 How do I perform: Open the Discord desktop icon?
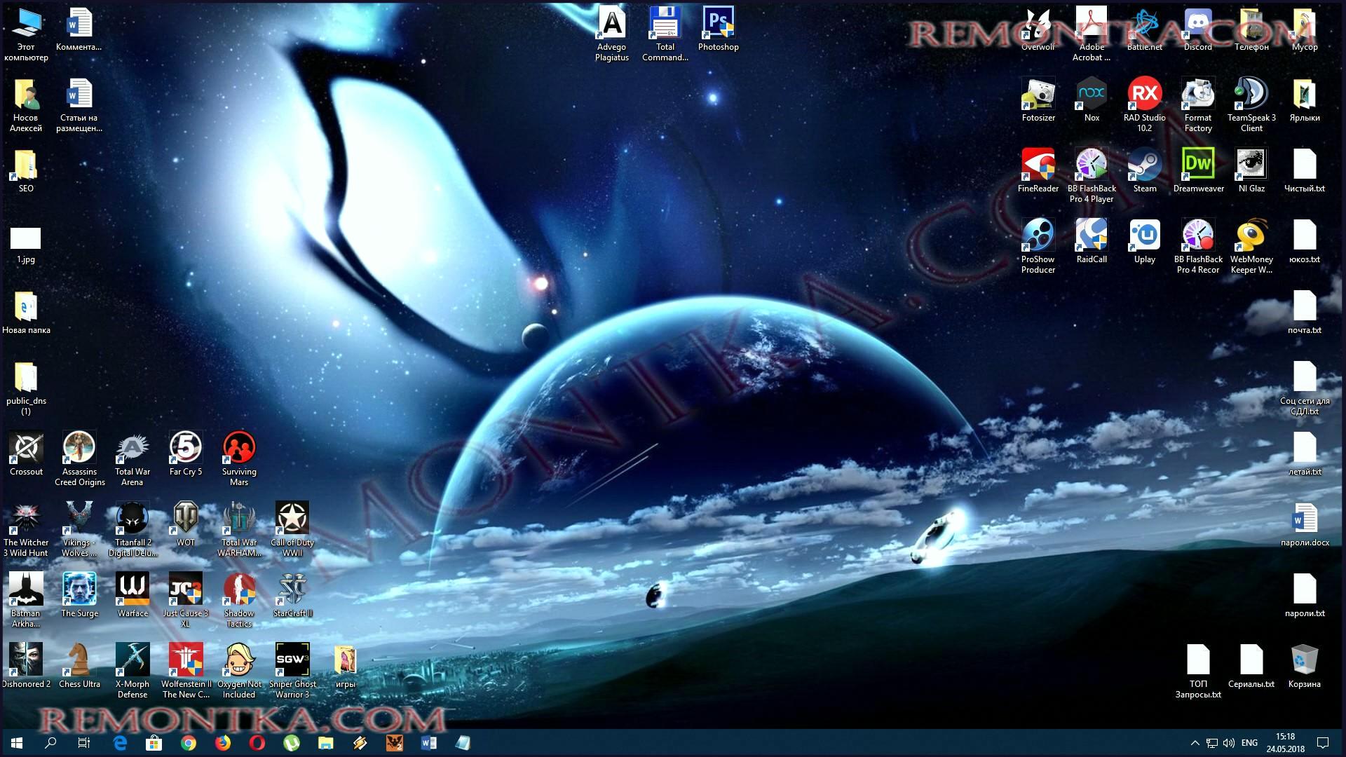pos(1197,29)
